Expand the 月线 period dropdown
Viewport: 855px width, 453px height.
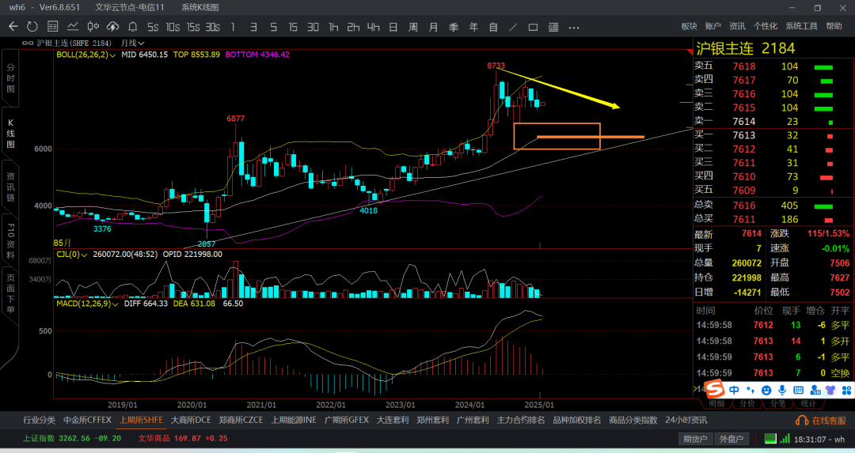pos(132,43)
